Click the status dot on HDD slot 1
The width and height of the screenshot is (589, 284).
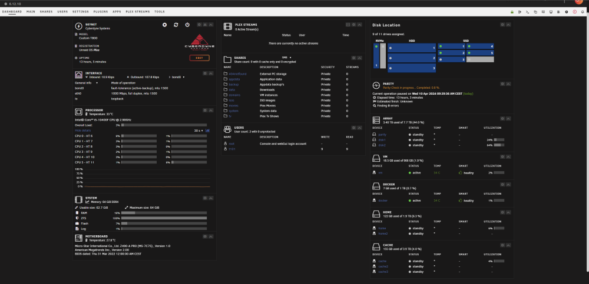tap(391, 48)
